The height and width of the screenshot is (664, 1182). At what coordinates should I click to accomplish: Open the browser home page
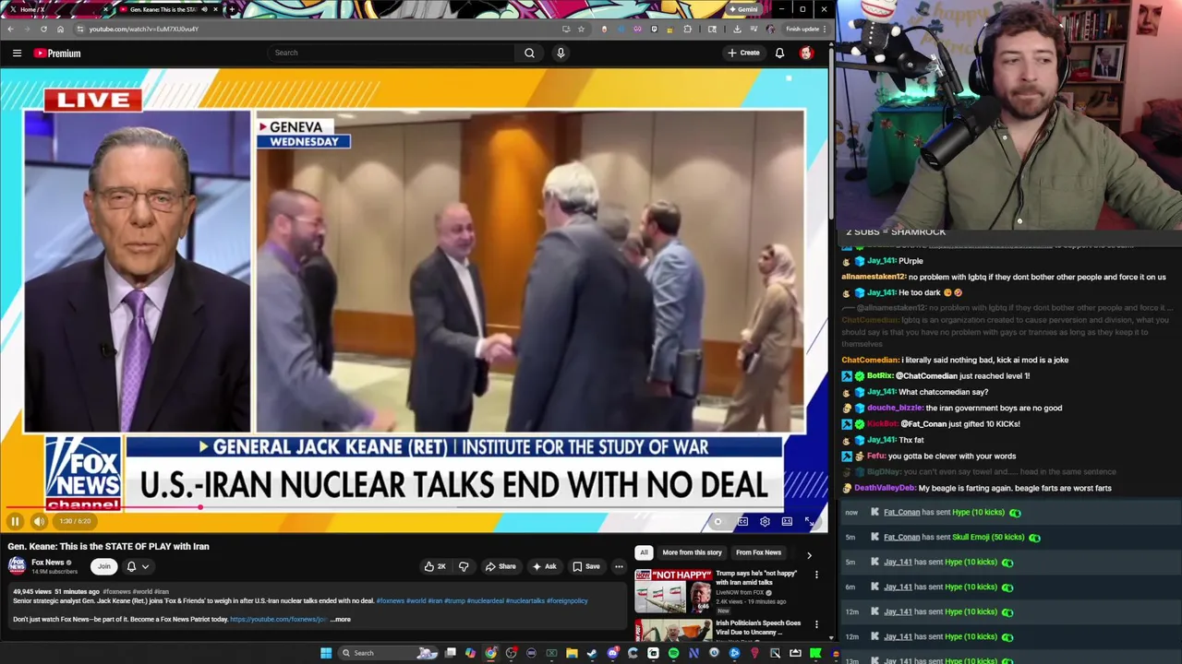[60, 29]
